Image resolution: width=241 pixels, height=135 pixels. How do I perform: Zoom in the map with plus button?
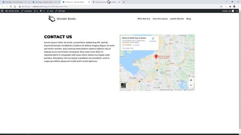[191, 80]
